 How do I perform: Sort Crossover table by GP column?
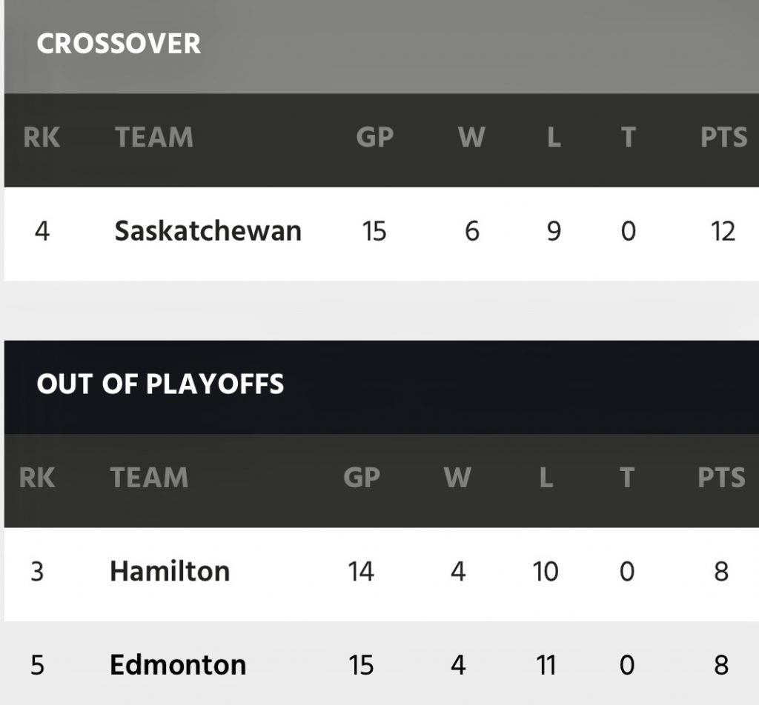(x=374, y=138)
